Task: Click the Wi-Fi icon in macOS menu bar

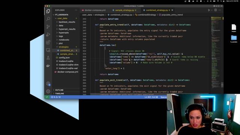Action: (218, 1)
